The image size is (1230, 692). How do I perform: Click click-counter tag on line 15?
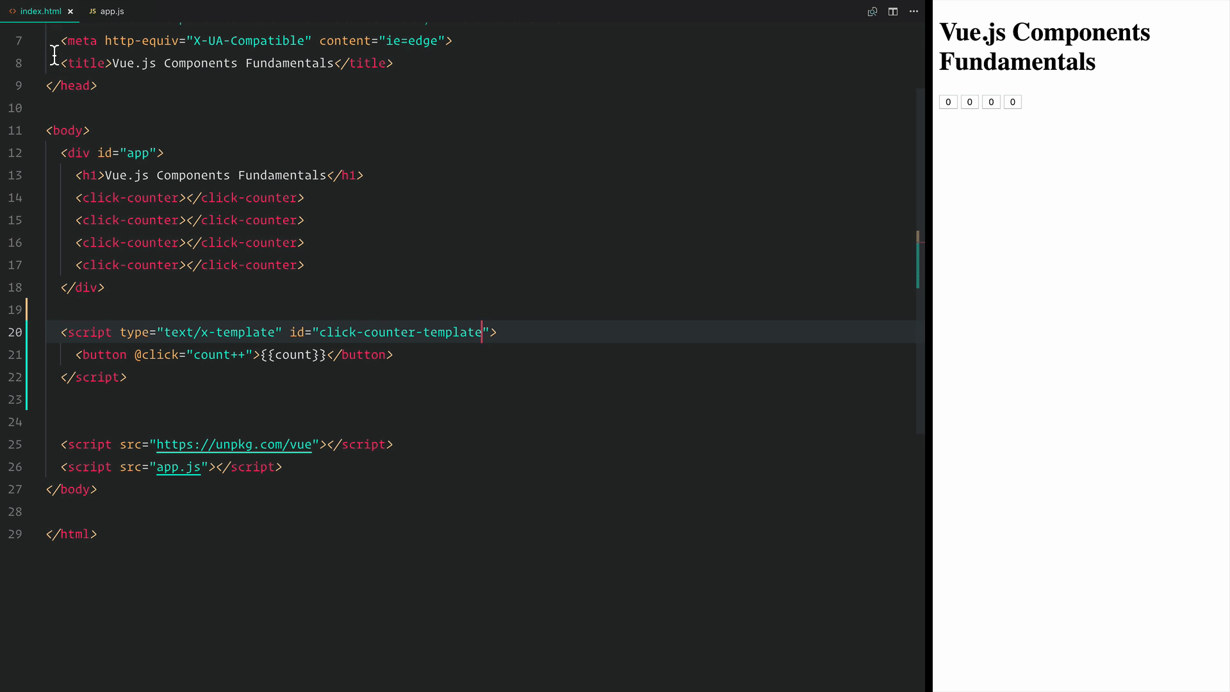190,220
